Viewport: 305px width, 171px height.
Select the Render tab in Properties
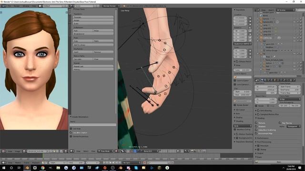pos(262,80)
